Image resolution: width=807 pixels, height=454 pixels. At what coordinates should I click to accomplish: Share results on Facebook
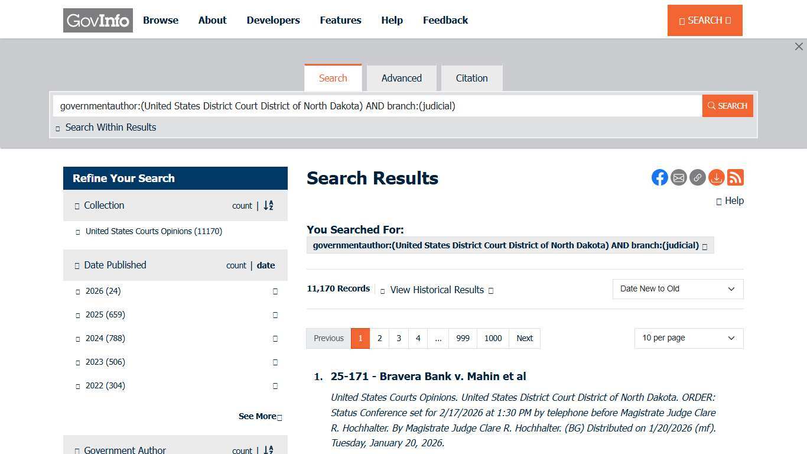(x=659, y=177)
